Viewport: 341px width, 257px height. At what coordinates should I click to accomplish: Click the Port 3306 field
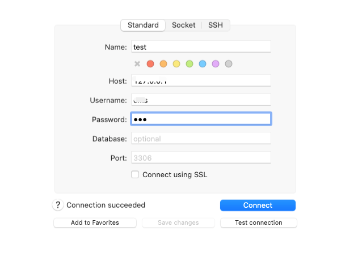pyautogui.click(x=201, y=158)
